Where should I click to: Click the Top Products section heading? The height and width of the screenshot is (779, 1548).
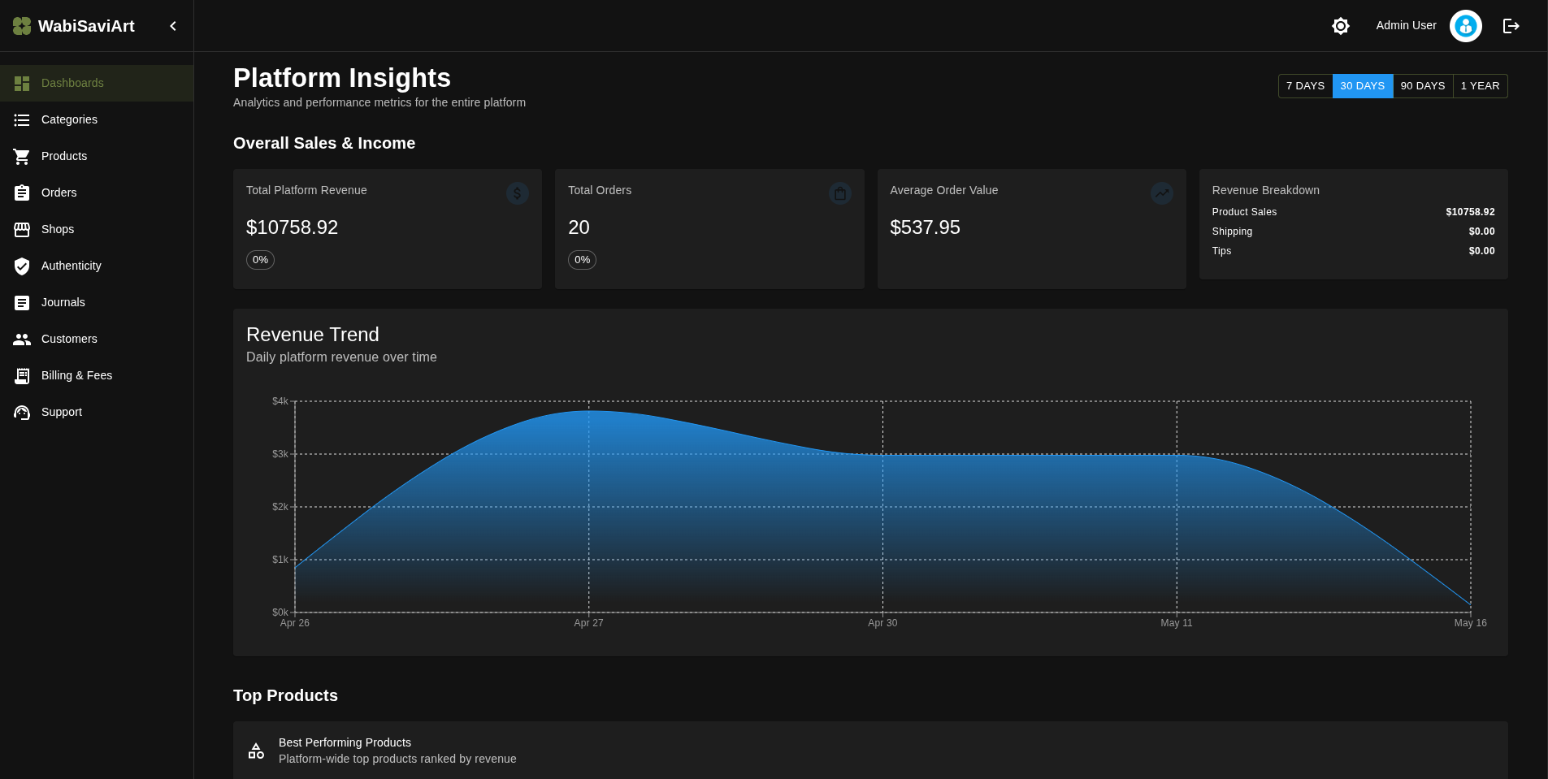coord(285,695)
